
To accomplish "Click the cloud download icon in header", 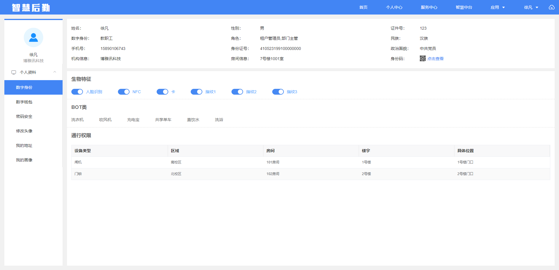I will click(x=551, y=7).
